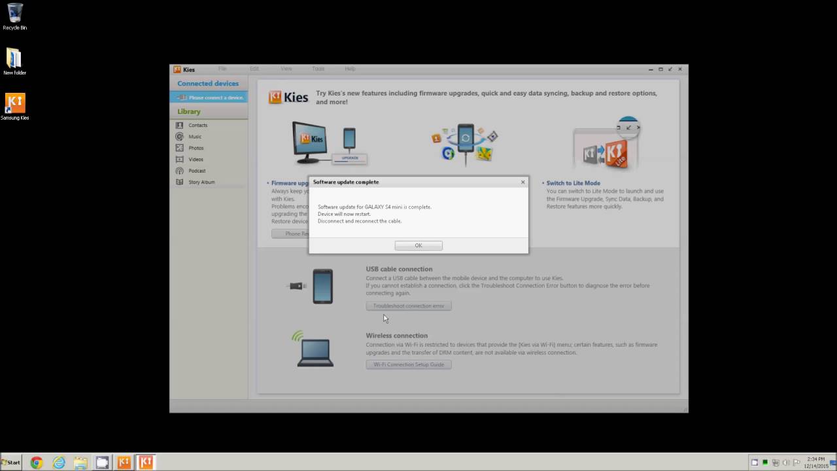The width and height of the screenshot is (837, 471).
Task: Click the firmware upgrade monitor-and-phone illustration
Action: click(329, 144)
